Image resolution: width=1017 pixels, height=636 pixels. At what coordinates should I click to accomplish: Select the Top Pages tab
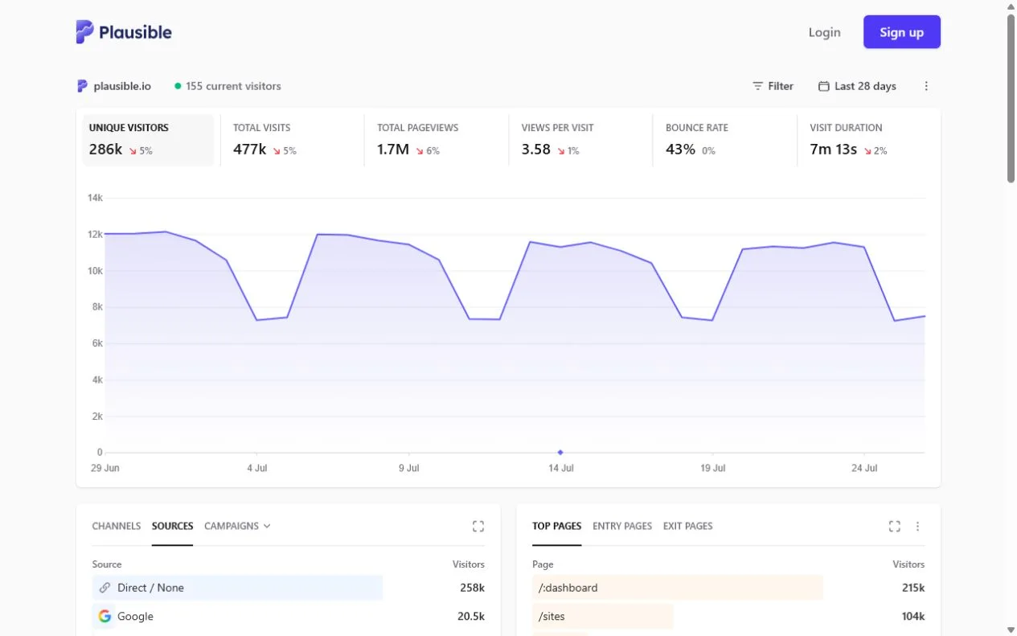(x=556, y=526)
